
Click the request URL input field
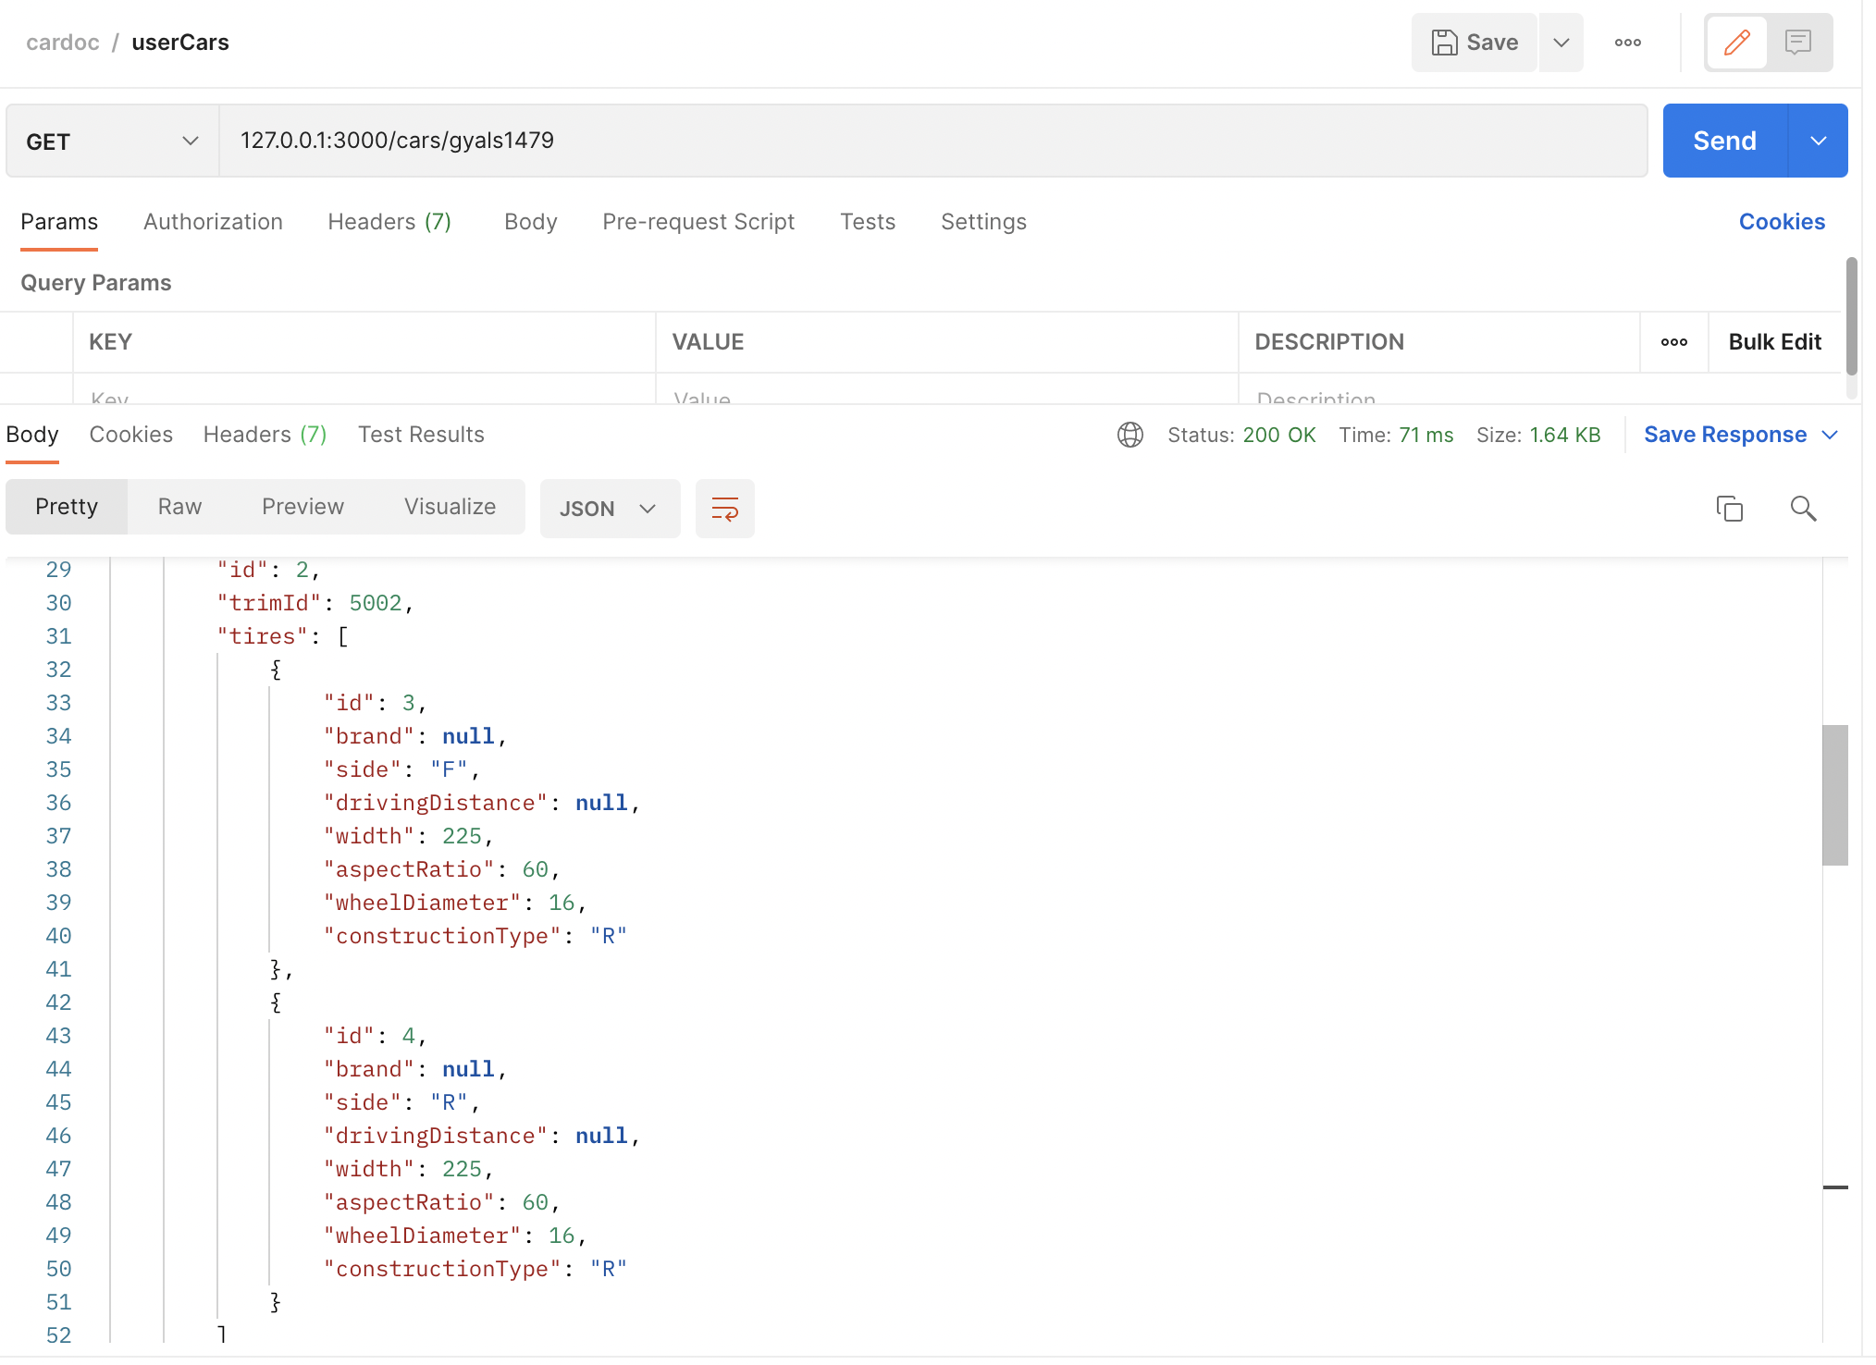932,141
